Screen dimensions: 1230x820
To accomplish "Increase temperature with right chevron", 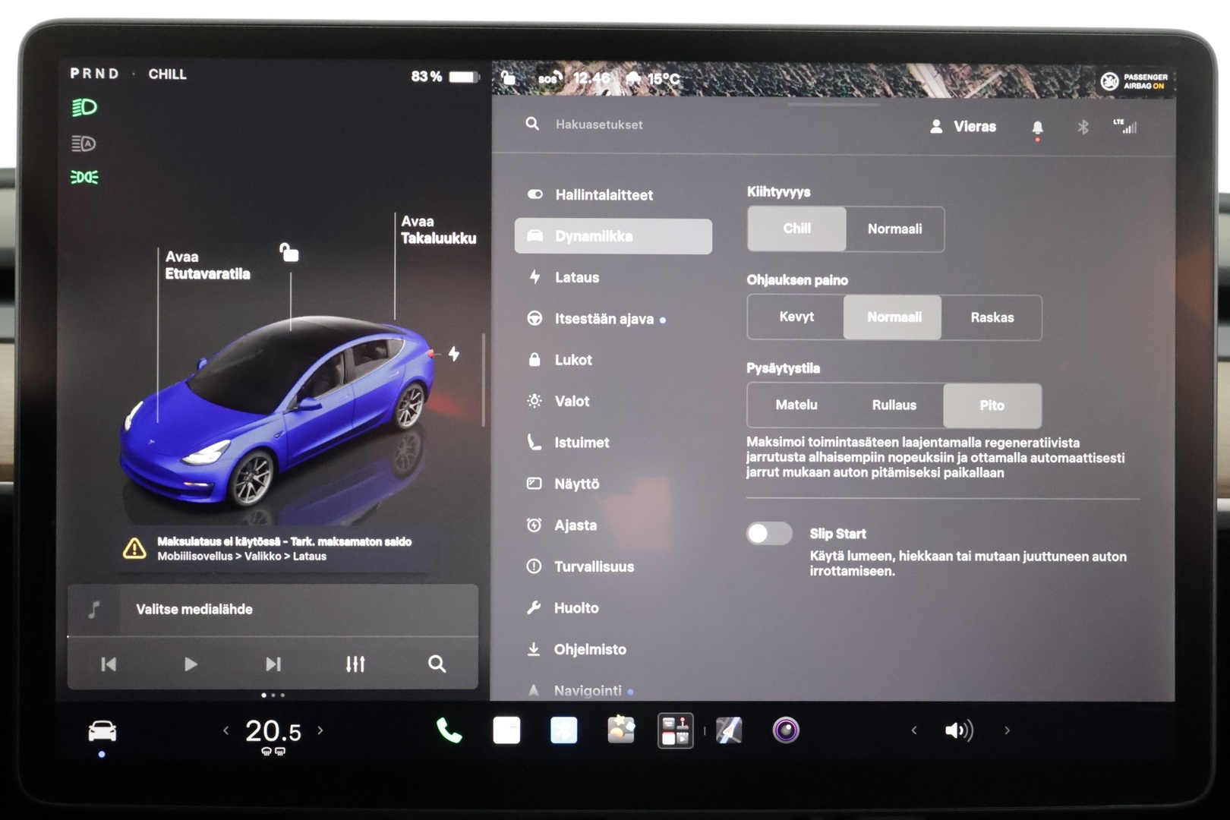I will (320, 730).
